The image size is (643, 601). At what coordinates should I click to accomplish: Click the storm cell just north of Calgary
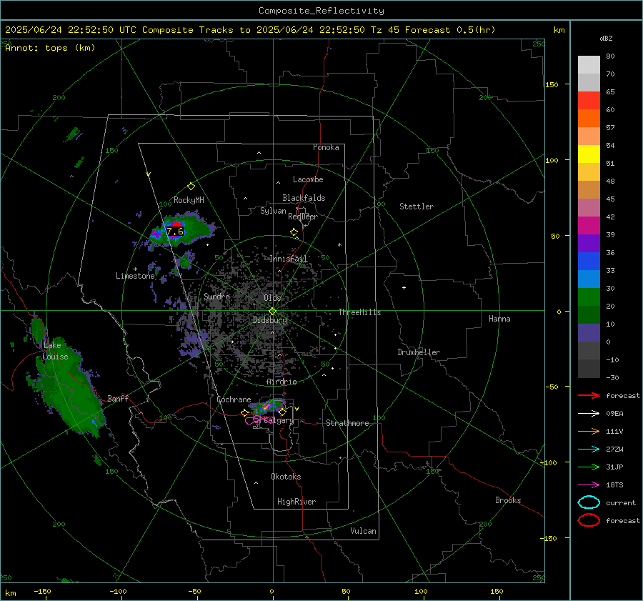[x=269, y=406]
